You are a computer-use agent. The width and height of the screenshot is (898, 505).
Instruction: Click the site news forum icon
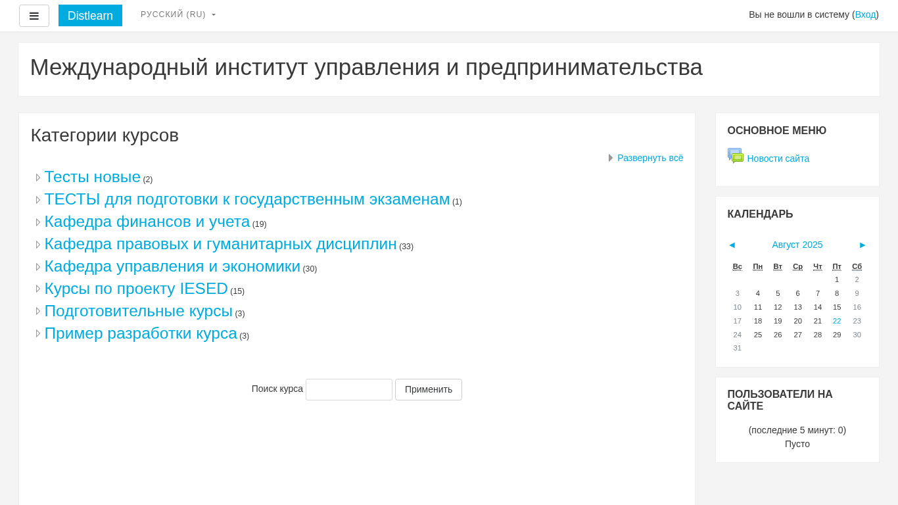pyautogui.click(x=736, y=156)
